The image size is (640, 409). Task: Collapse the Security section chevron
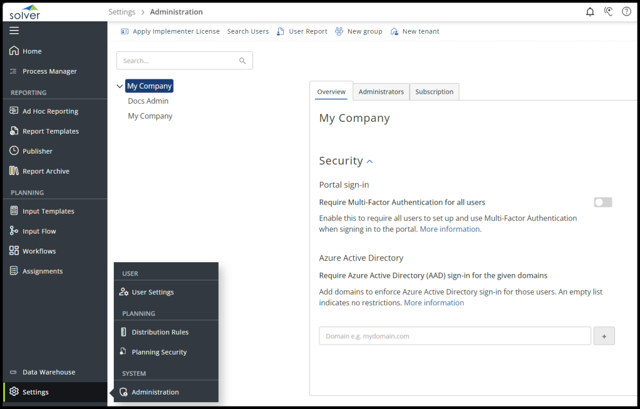pyautogui.click(x=369, y=162)
